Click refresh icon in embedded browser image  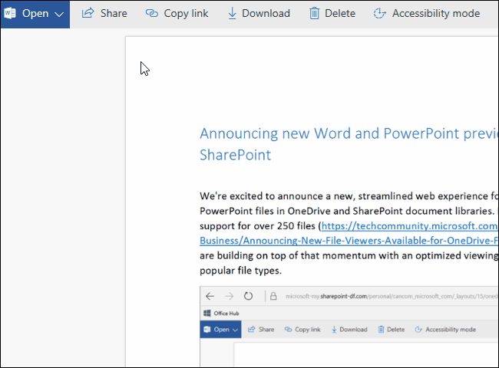click(248, 296)
